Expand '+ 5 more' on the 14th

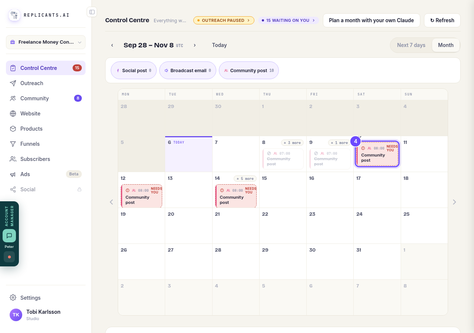pos(245,179)
